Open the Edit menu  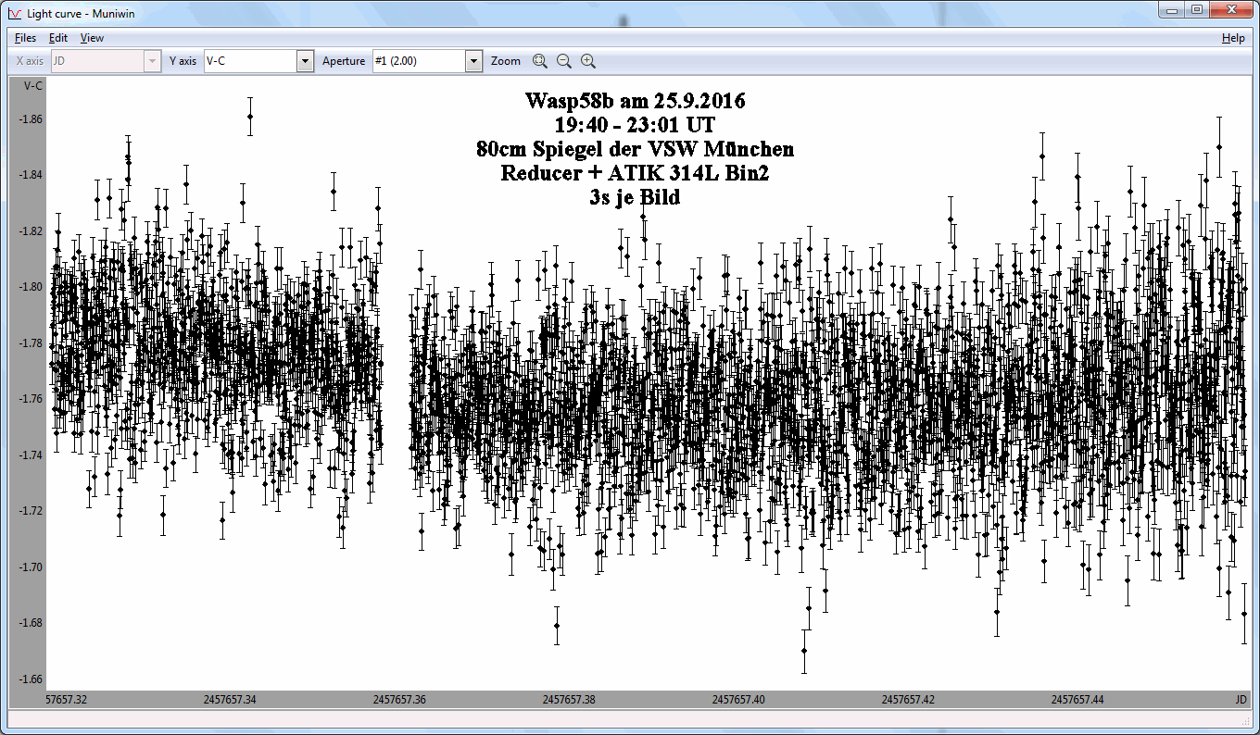tap(58, 38)
